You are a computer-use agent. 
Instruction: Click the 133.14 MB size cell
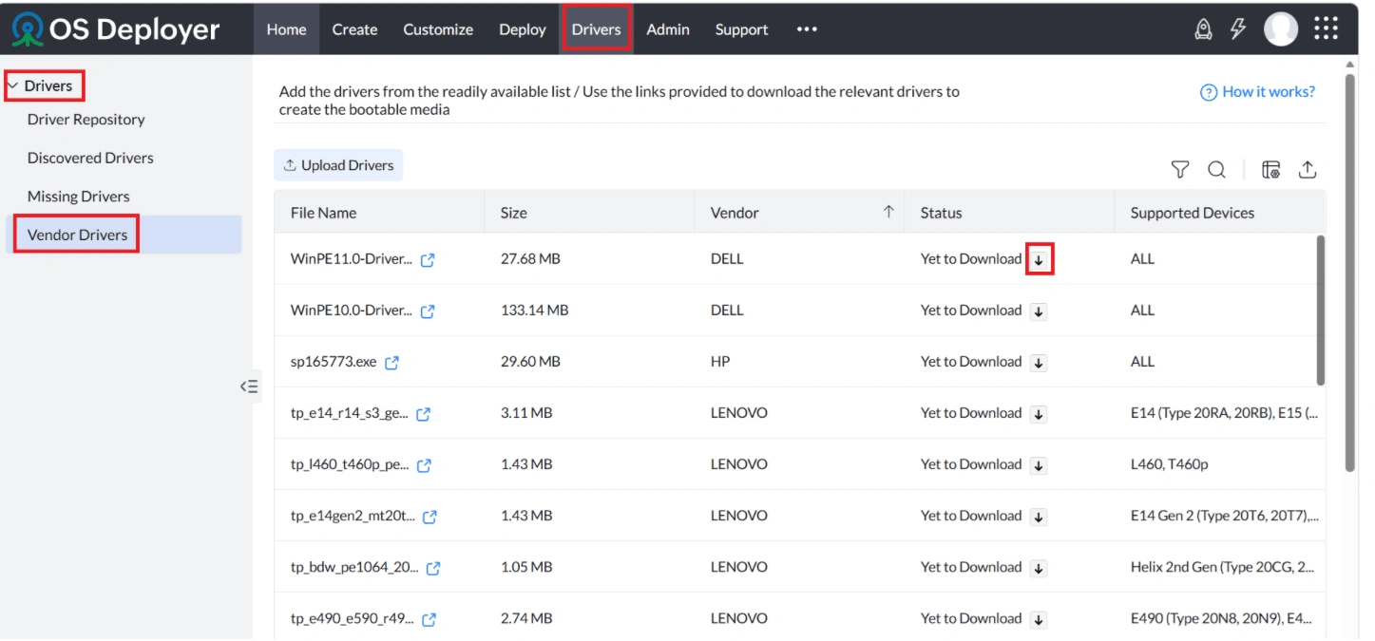(x=535, y=311)
